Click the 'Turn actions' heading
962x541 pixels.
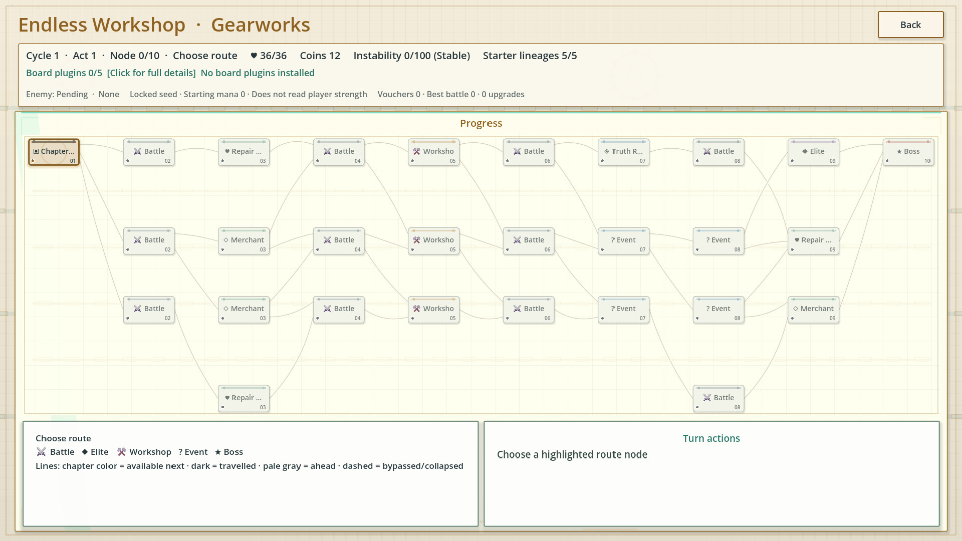(711, 438)
